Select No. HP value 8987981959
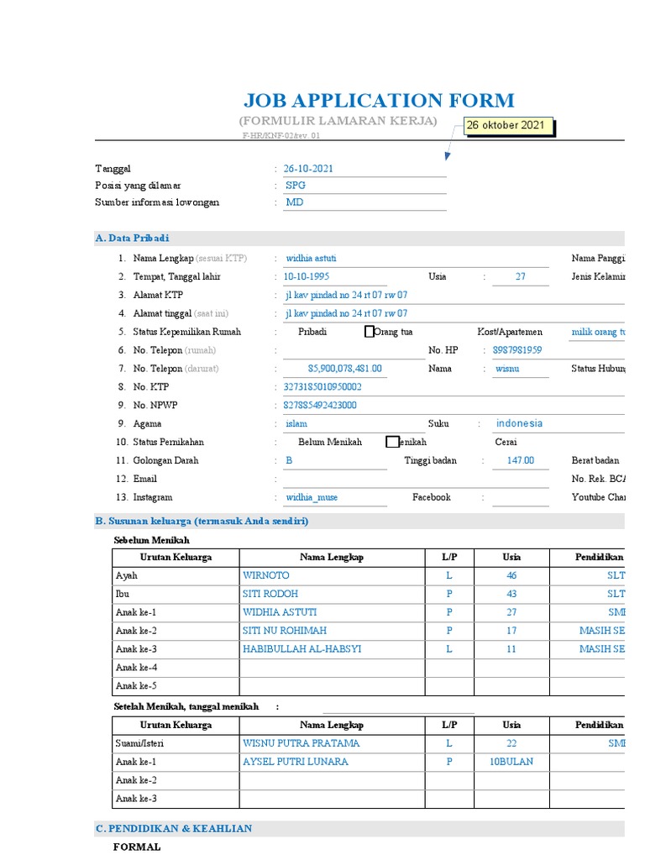 tap(517, 350)
